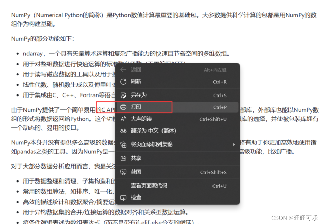Expand the Collections submenu arrow

[x=234, y=144]
